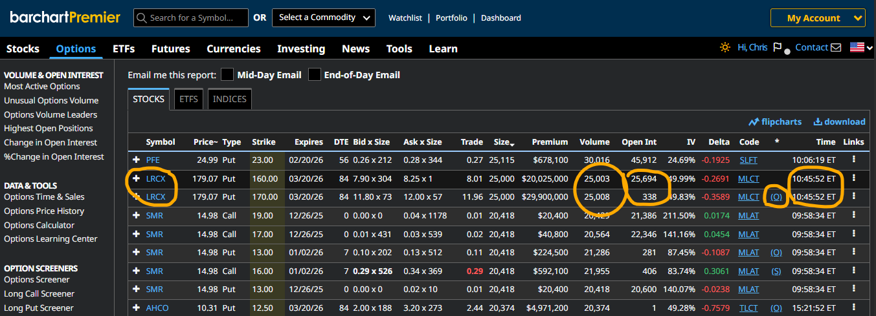Expand the PFE row with plus sign
The image size is (876, 316).
click(x=136, y=160)
